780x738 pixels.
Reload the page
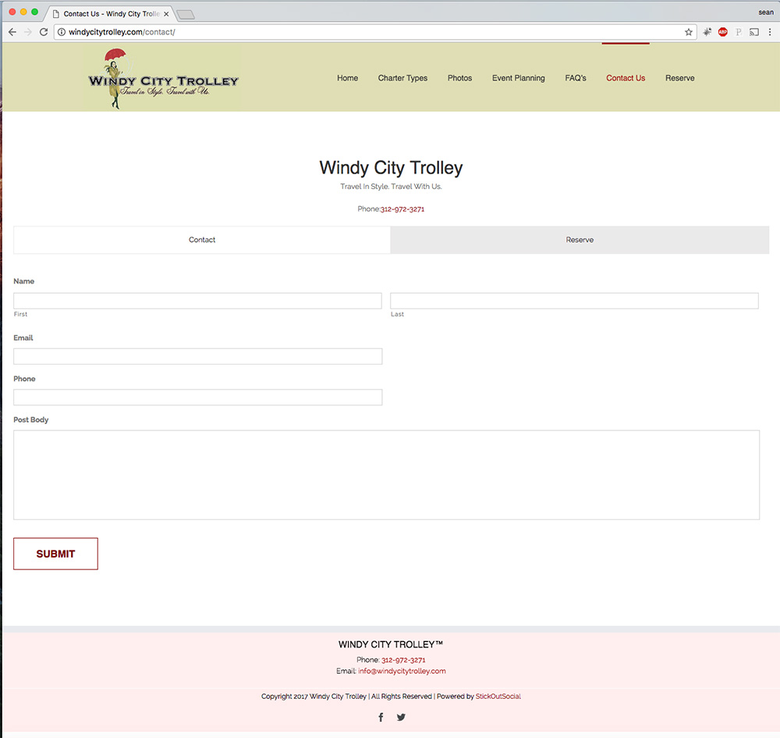[x=44, y=32]
